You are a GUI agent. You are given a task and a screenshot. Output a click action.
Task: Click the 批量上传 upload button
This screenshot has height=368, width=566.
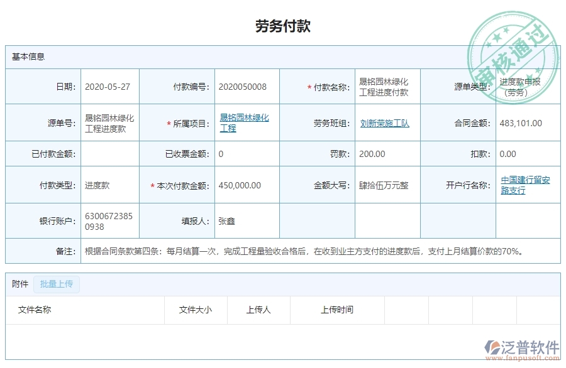click(56, 284)
